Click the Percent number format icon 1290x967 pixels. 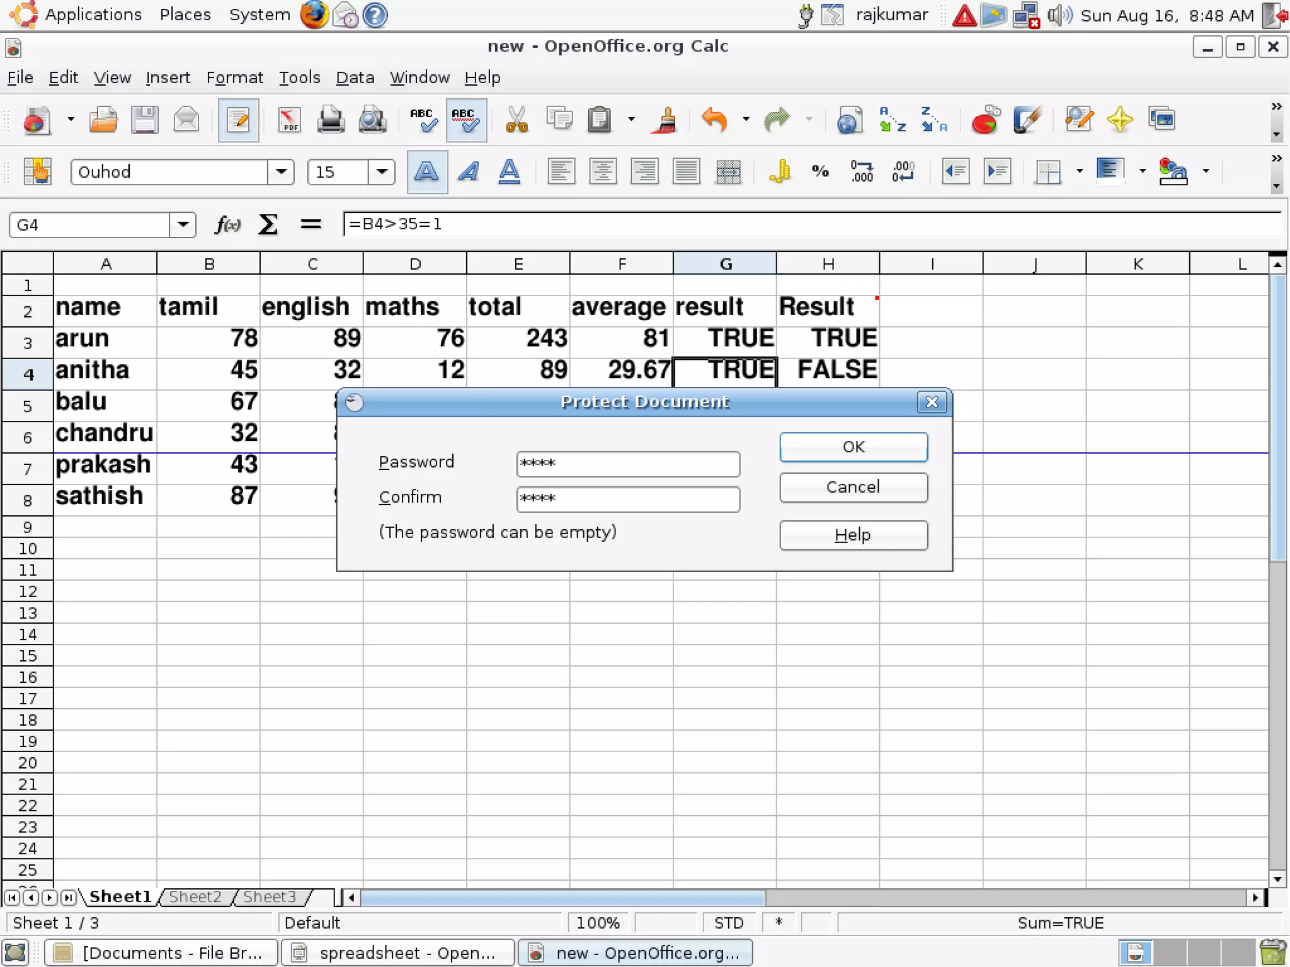click(x=820, y=171)
